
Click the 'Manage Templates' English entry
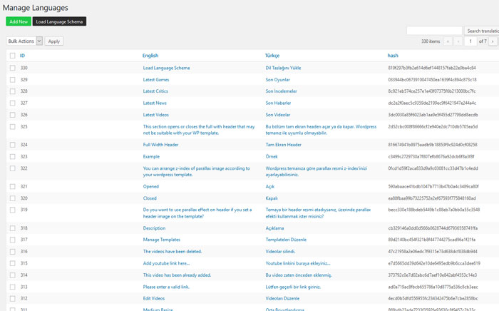161,240
